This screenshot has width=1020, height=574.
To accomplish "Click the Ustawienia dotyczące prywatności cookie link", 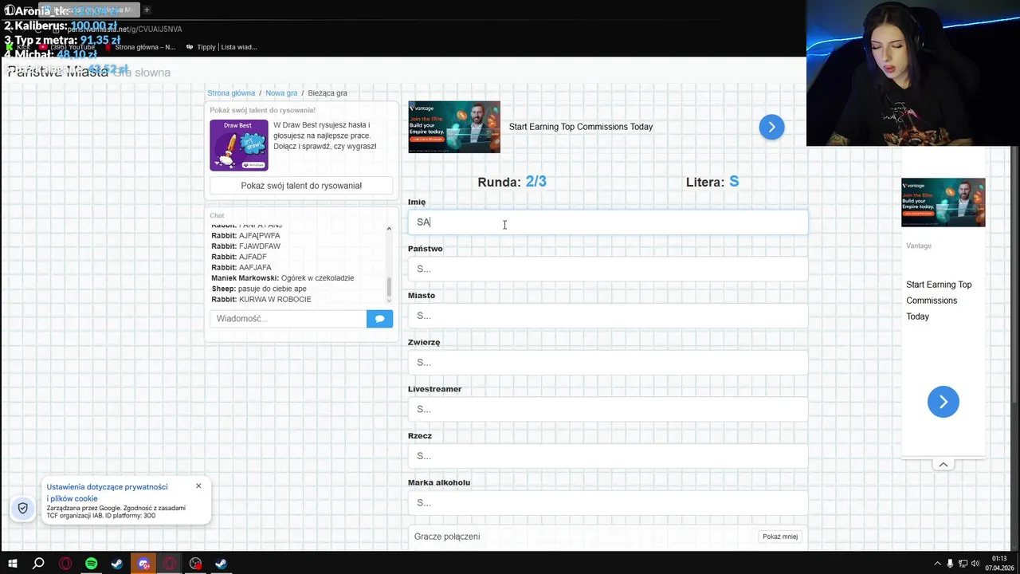I will [x=107, y=493].
